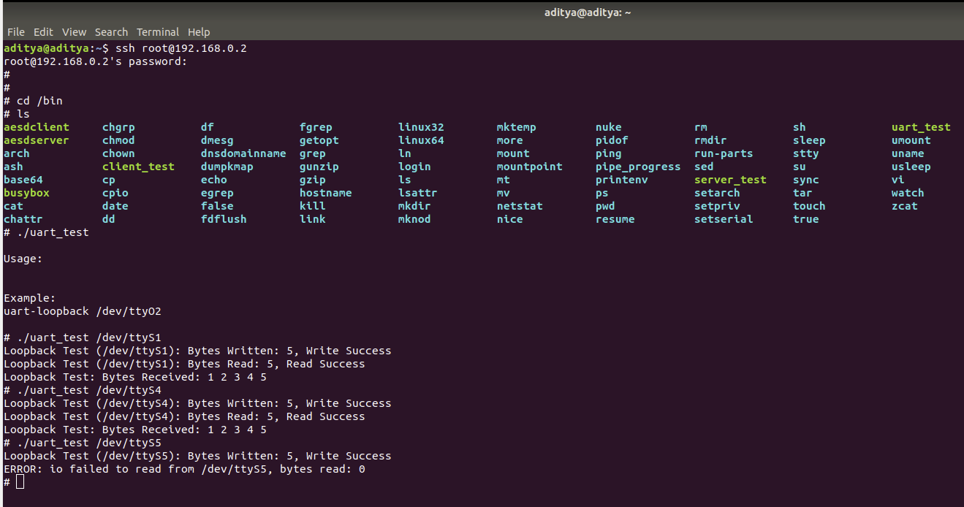Open the File menu

[x=15, y=31]
